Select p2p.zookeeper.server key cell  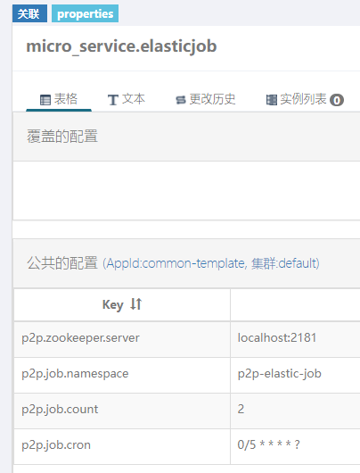(x=122, y=339)
